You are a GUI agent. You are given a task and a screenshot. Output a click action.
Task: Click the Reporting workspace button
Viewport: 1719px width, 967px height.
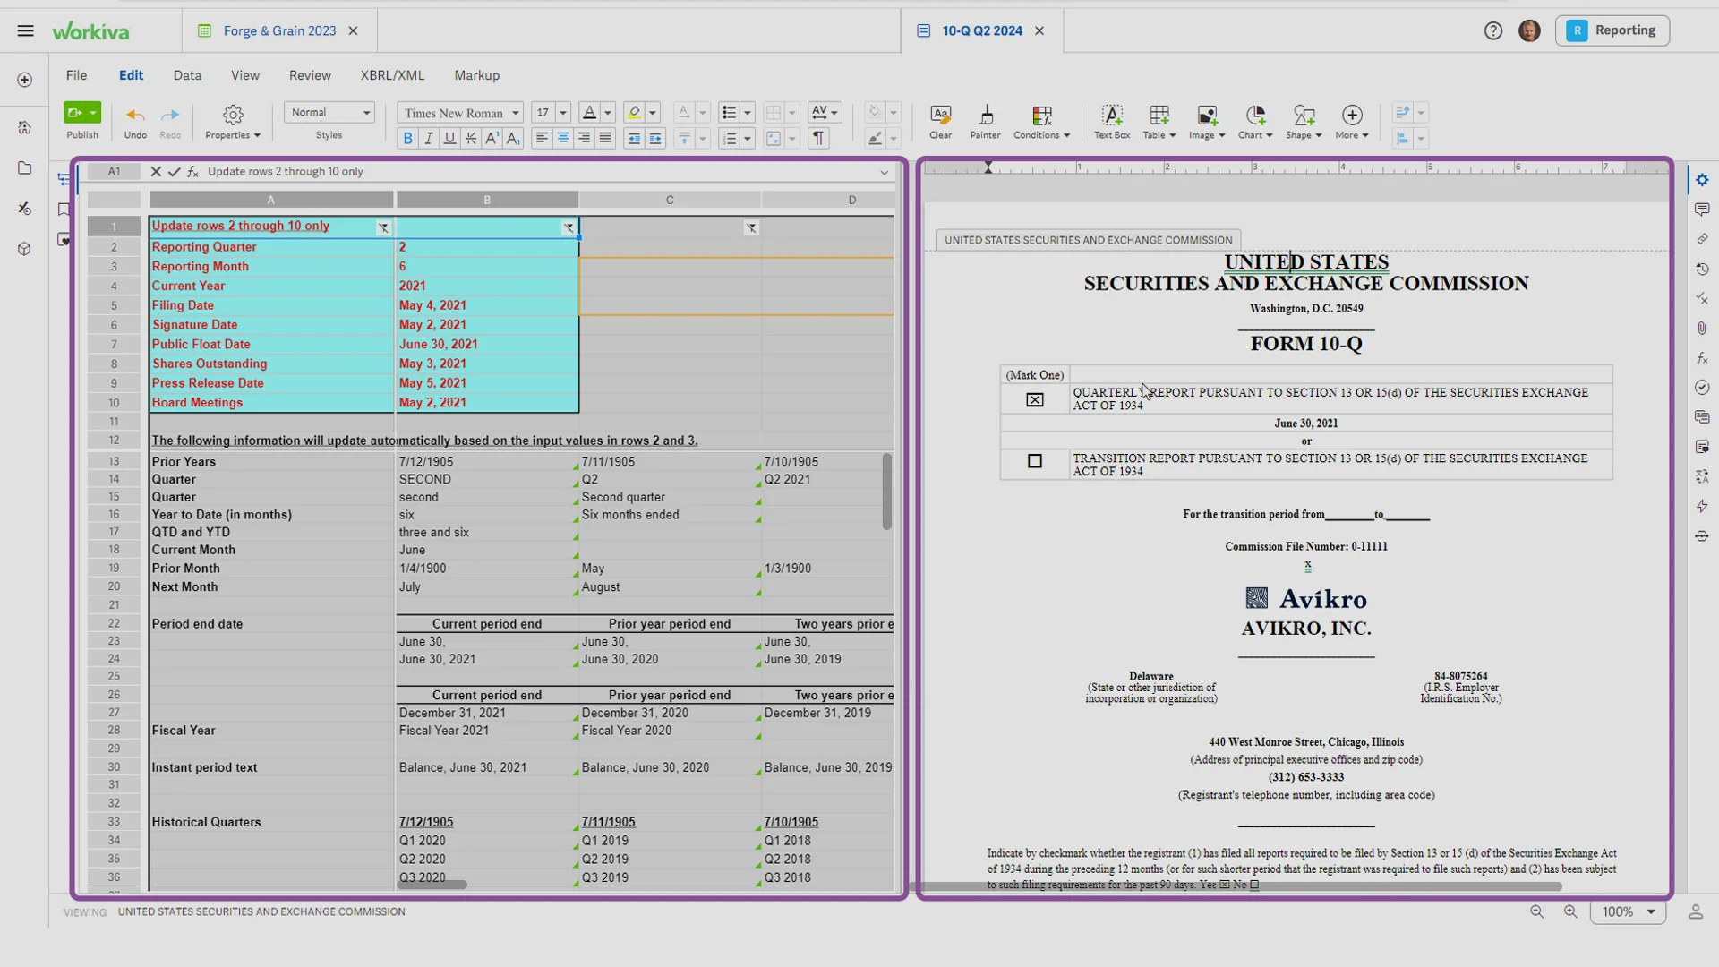1612,30
